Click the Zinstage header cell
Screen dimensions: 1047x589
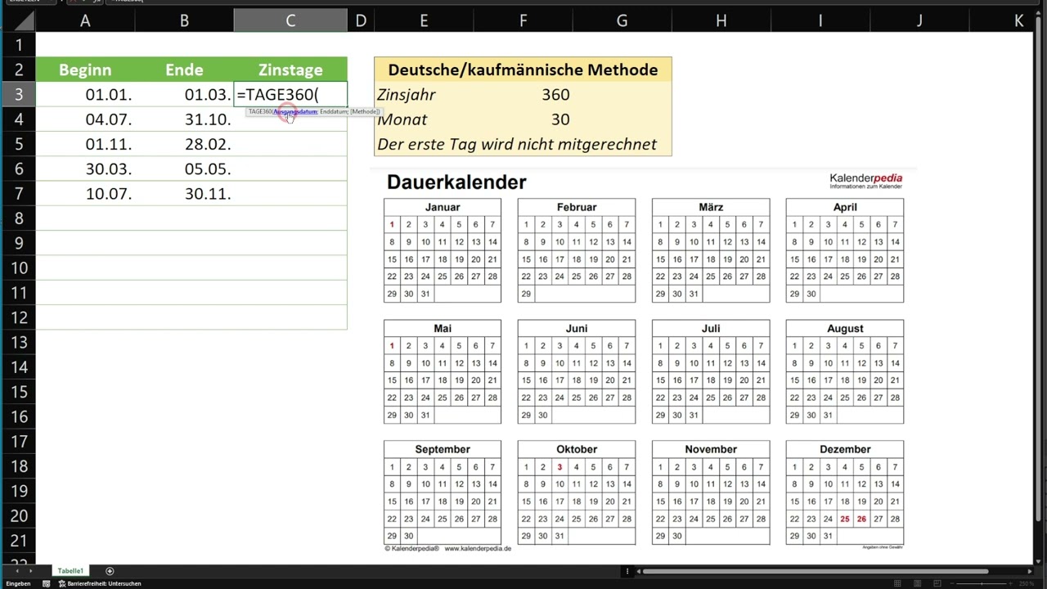point(290,70)
